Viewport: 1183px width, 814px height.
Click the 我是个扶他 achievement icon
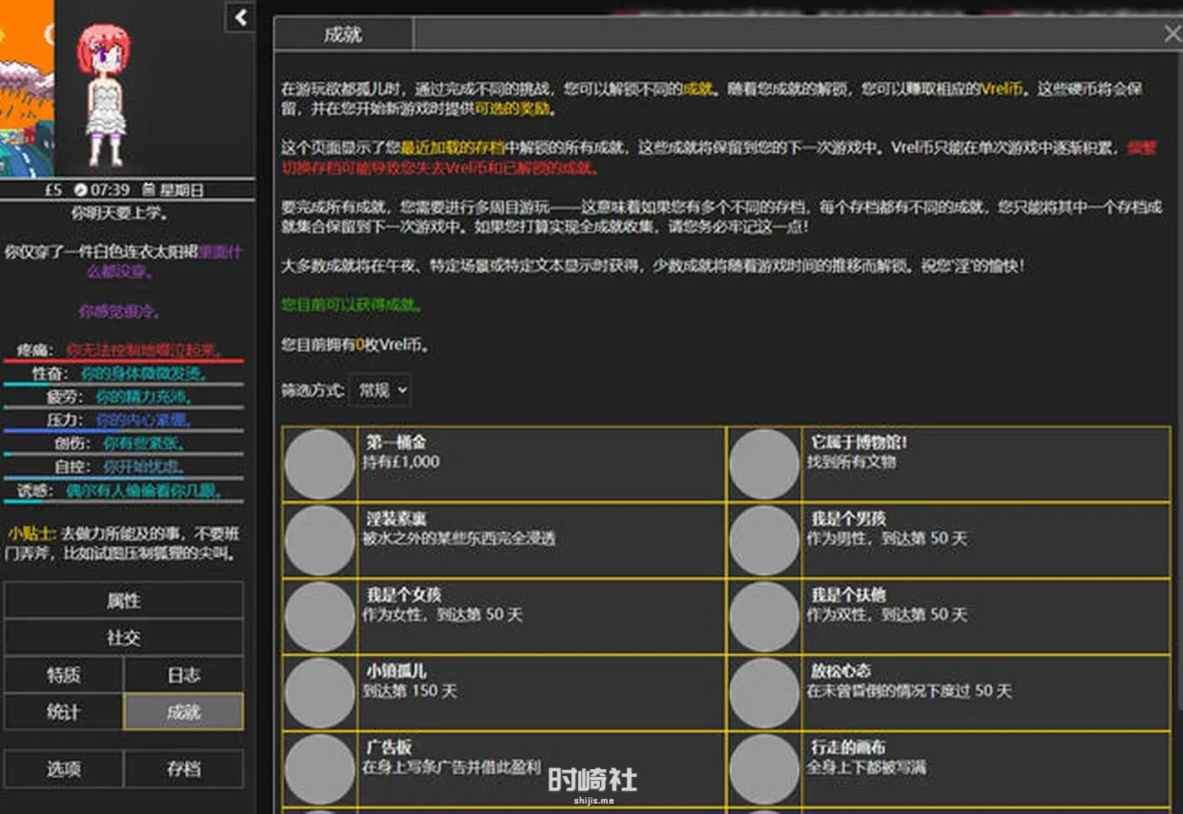click(765, 616)
